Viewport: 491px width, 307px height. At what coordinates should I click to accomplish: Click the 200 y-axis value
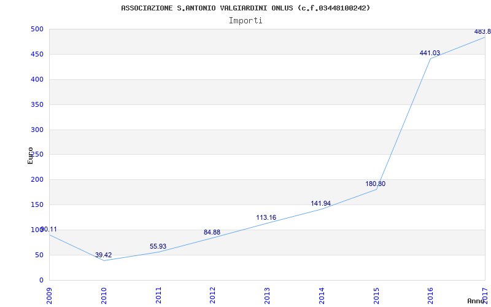click(x=36, y=180)
